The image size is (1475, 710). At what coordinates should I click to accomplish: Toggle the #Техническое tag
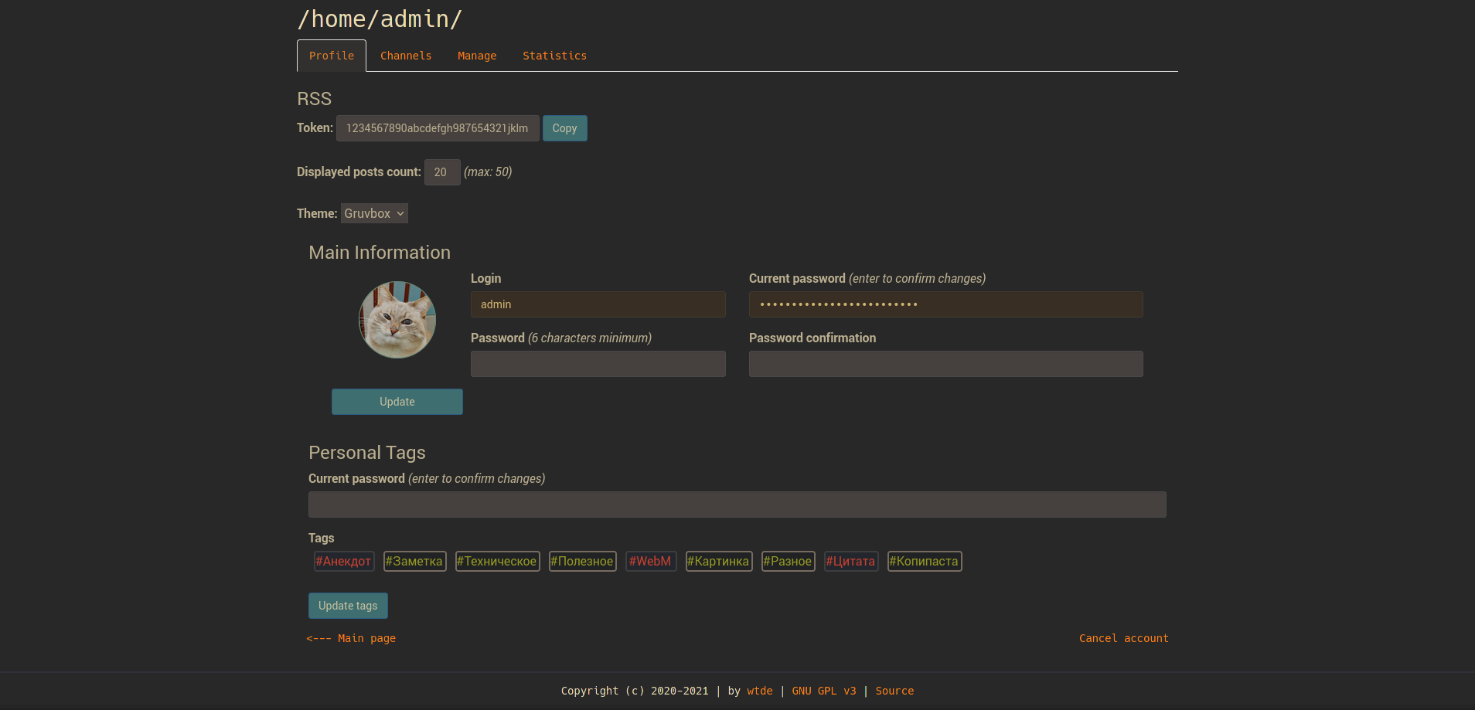coord(498,561)
